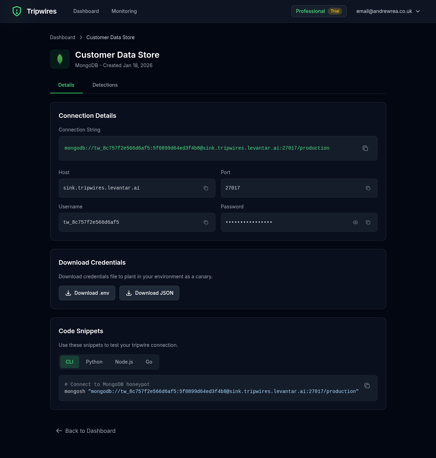Click the Tripwires shield logo

(x=17, y=11)
